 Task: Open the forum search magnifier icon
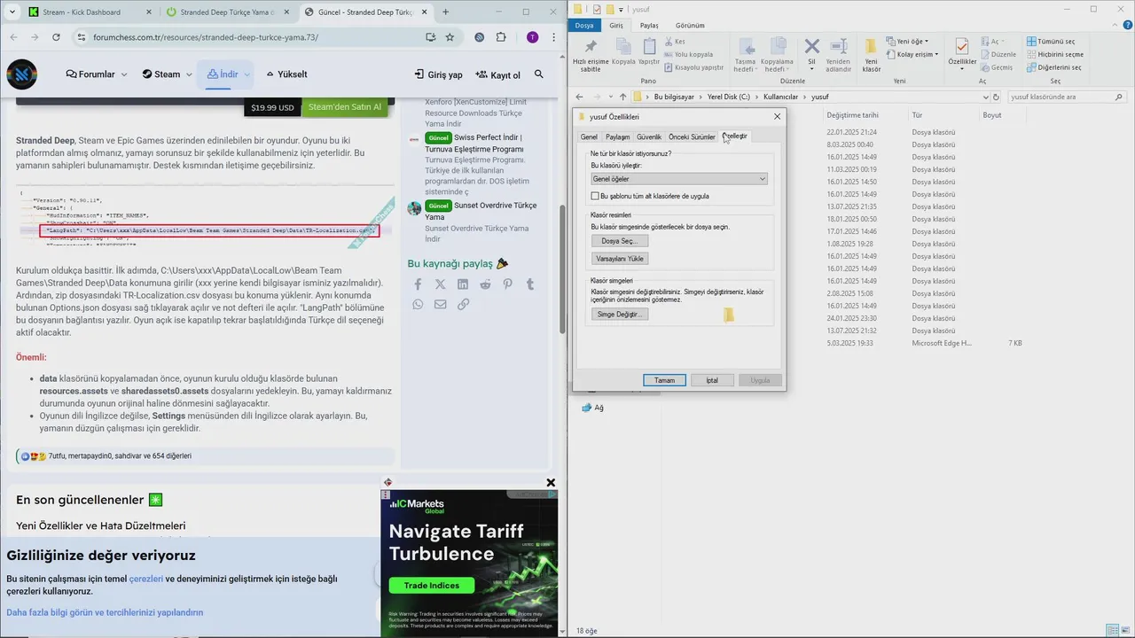pyautogui.click(x=539, y=74)
